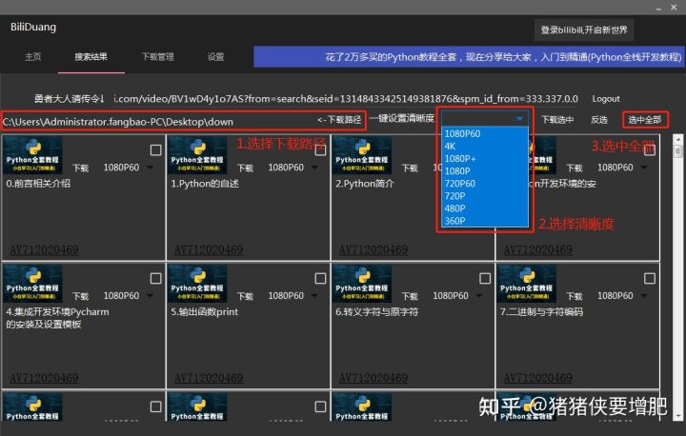This screenshot has width=686, height=436.
Task: Tick the checkbox on 1.Python的自述 card
Action: 320,150
